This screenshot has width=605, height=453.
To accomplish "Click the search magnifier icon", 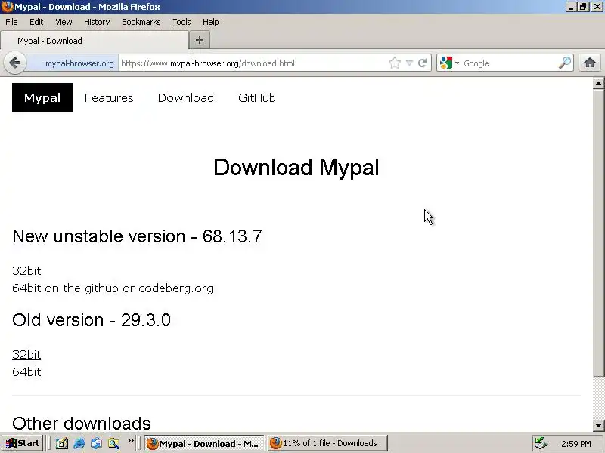I will point(564,63).
